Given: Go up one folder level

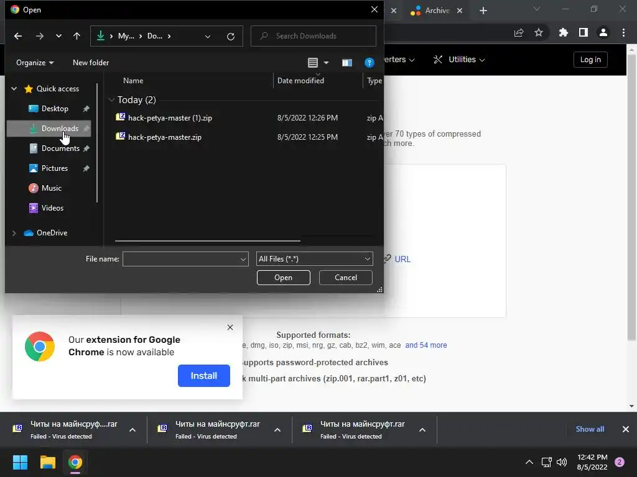Looking at the screenshot, I should coord(77,36).
